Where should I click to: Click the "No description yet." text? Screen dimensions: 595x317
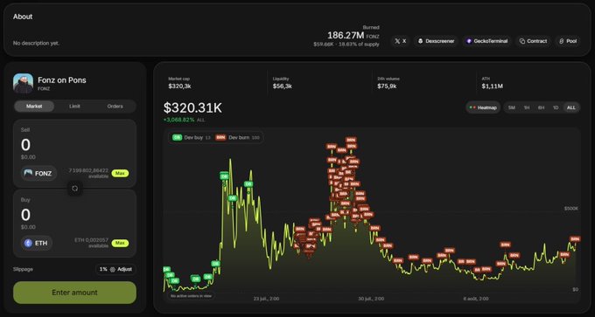pos(36,43)
